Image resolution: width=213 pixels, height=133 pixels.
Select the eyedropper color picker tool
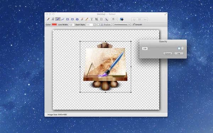[48, 19]
